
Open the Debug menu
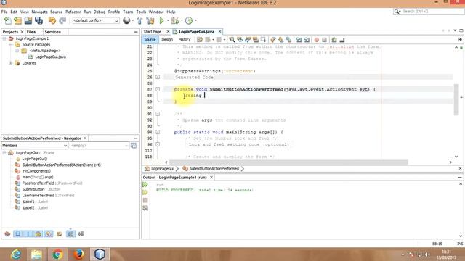[x=100, y=12]
